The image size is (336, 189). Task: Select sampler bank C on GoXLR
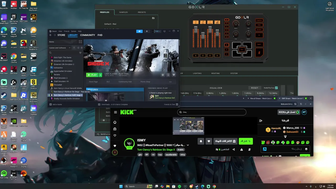(x=227, y=54)
